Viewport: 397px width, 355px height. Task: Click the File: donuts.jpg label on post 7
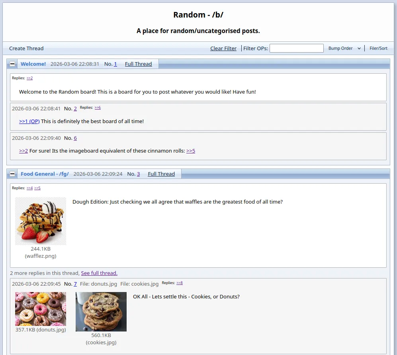pos(98,284)
